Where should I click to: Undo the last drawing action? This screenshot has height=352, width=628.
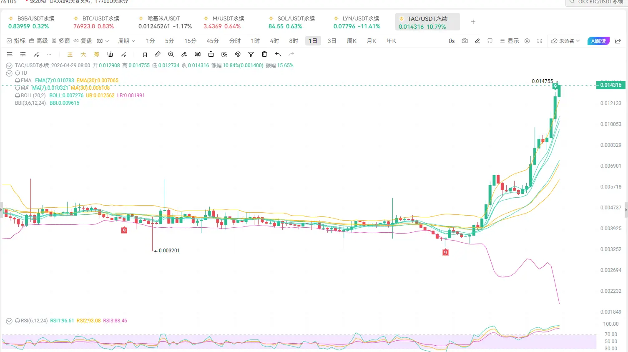(278, 54)
